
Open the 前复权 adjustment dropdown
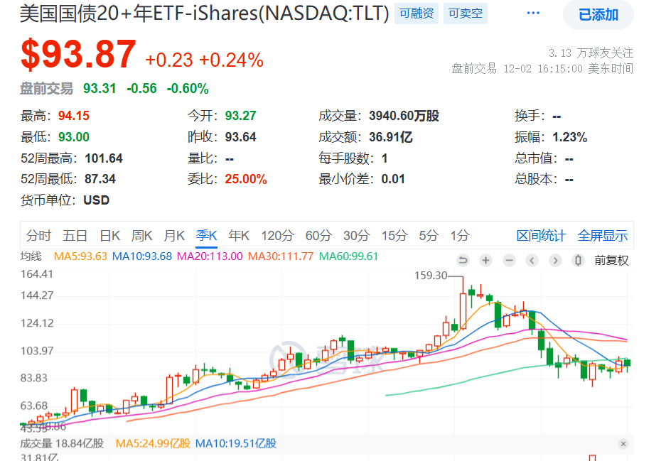coord(611,260)
